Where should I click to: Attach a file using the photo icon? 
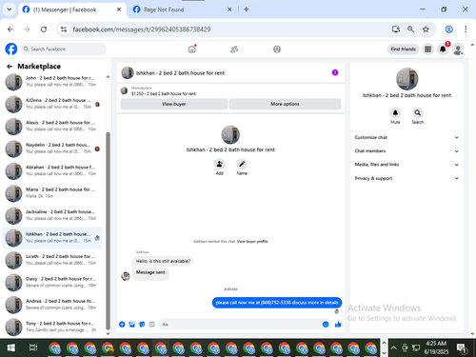point(132,324)
